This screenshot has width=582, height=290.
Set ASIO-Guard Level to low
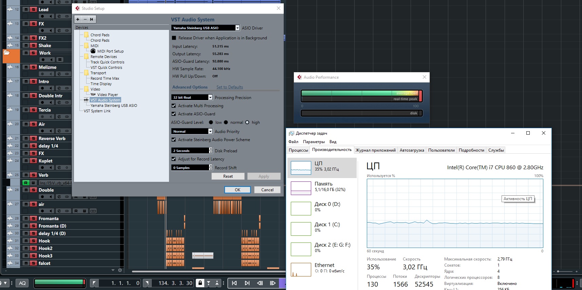pos(211,122)
